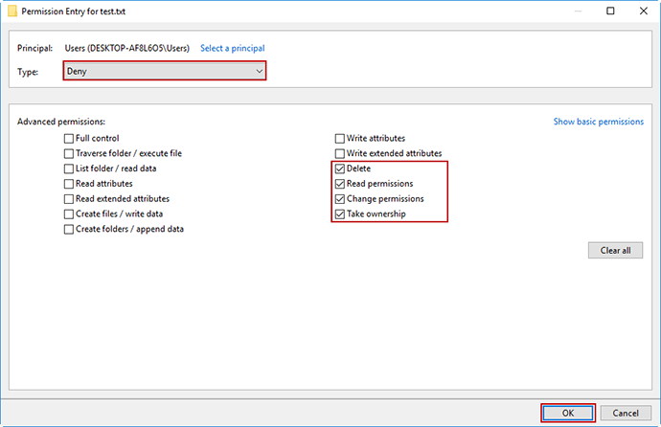Open the Type dropdown showing Deny
661x427 pixels.
coord(165,71)
